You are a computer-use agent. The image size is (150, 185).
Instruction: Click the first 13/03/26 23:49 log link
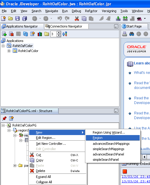click(136, 177)
